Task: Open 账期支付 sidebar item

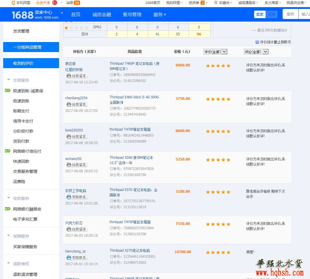Action: 21,111
